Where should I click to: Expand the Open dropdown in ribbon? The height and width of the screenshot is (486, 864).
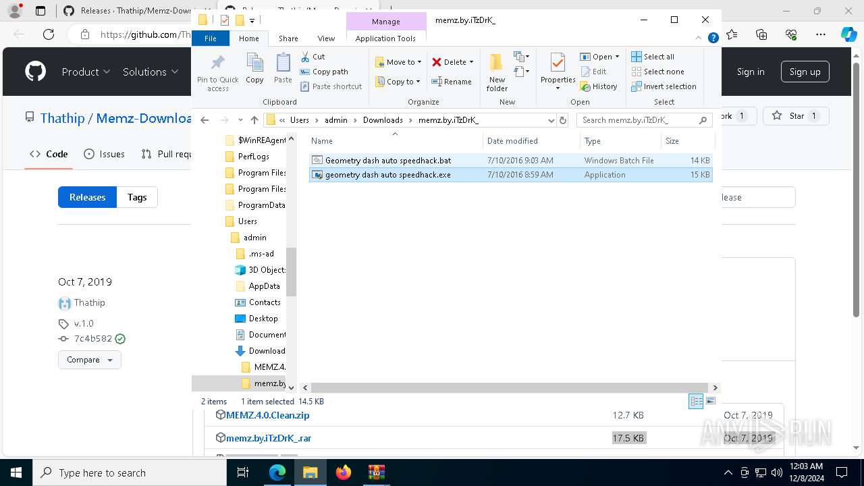tap(617, 57)
